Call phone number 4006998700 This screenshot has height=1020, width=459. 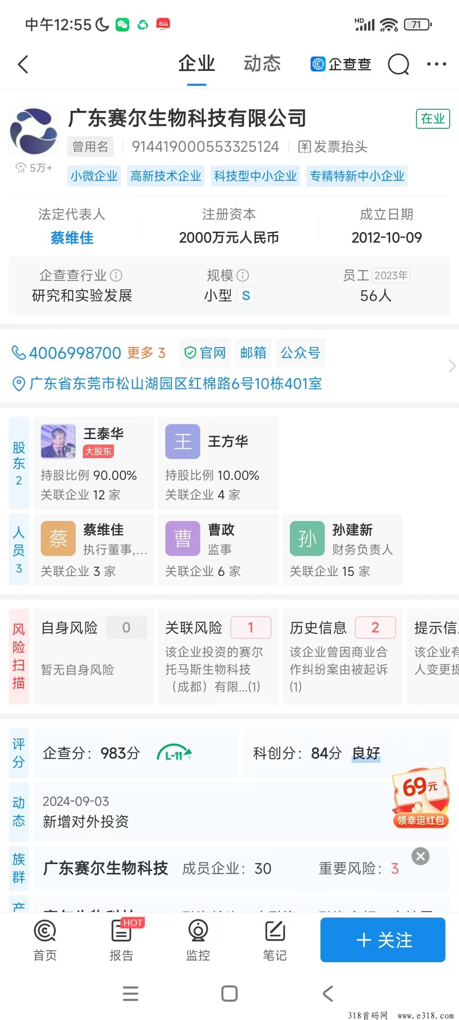(75, 353)
